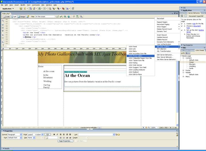Click the Repeated Region icon in insert bar
Screen dimensions: 206x151
click(x=30, y=9)
